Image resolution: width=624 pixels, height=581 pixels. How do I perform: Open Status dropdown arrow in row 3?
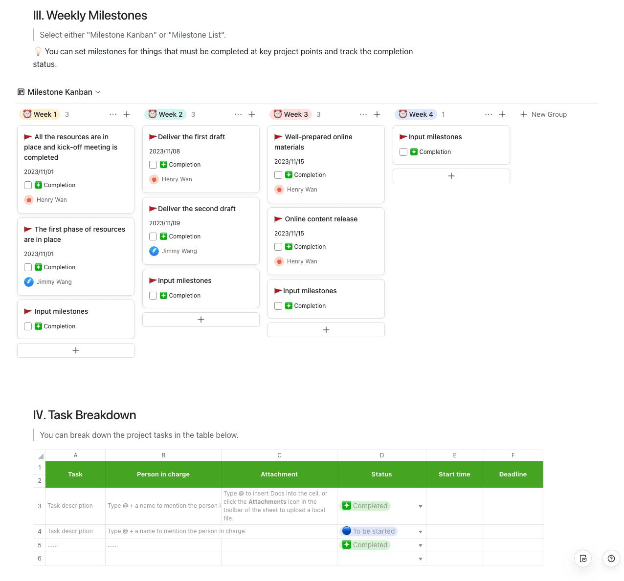[x=421, y=506]
